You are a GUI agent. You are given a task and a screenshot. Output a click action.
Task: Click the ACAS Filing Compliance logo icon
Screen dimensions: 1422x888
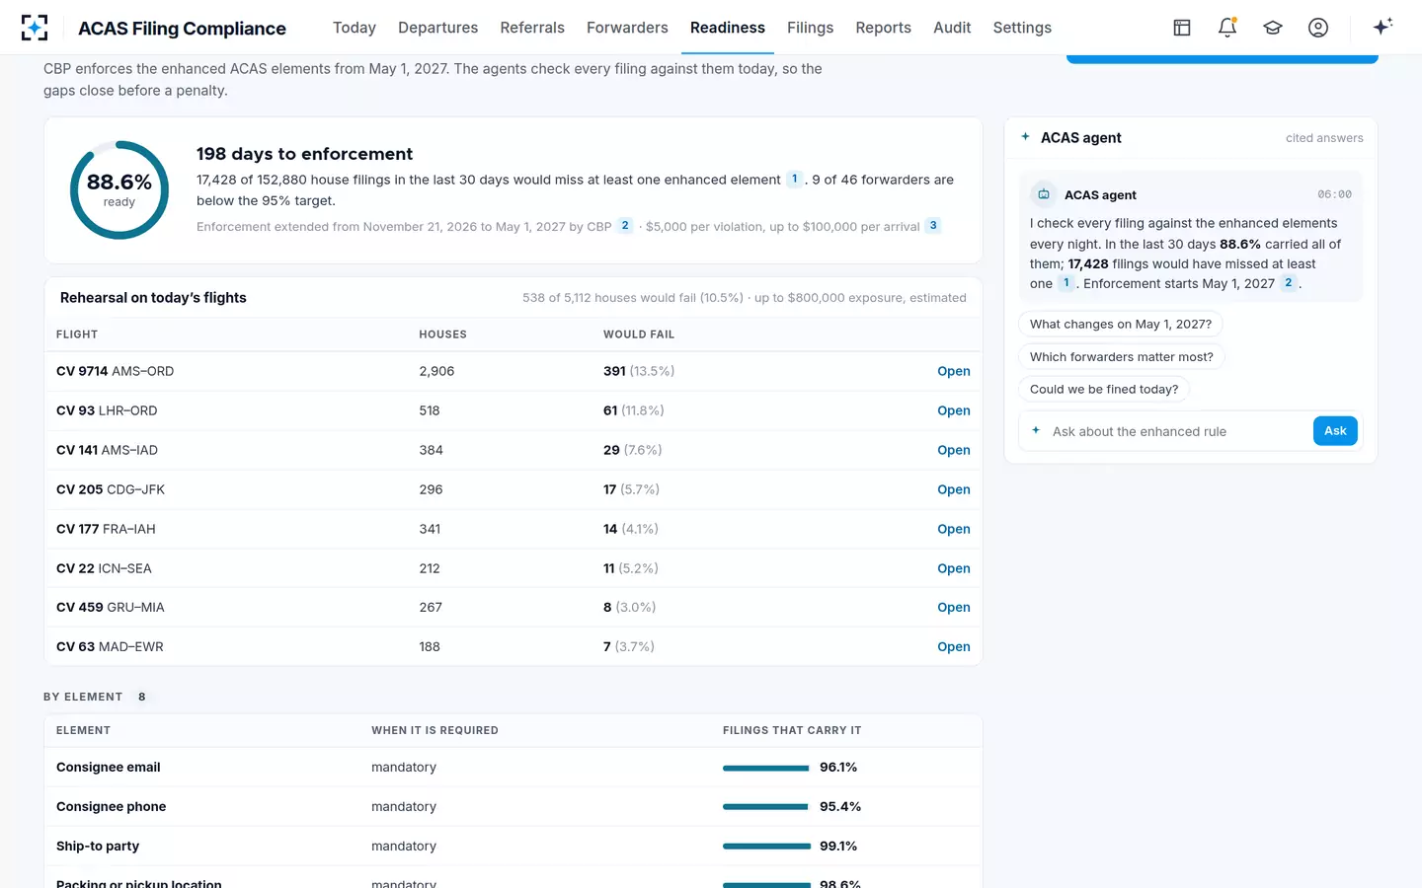click(x=35, y=28)
